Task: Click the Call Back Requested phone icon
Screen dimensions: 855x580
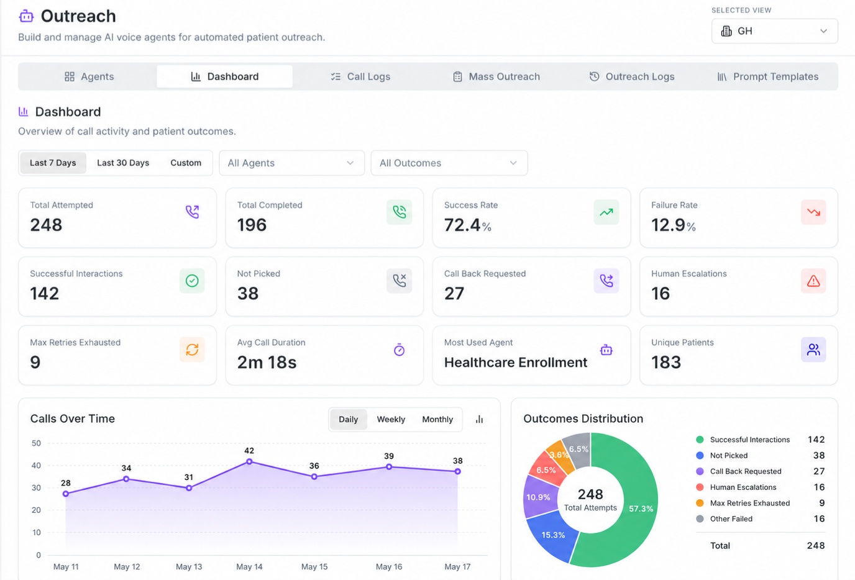Action: click(606, 281)
